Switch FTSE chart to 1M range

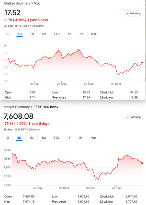[x=31, y=138]
